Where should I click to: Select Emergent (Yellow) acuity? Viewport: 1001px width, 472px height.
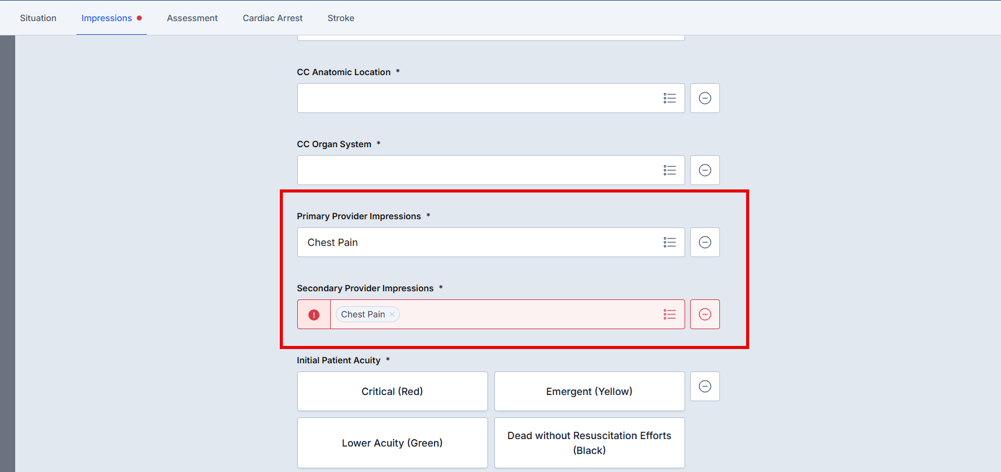(589, 391)
